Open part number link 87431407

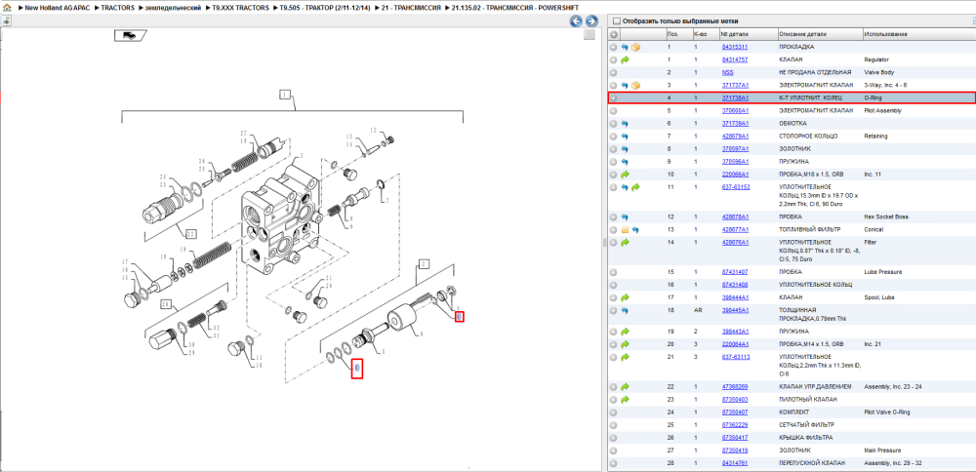[735, 272]
